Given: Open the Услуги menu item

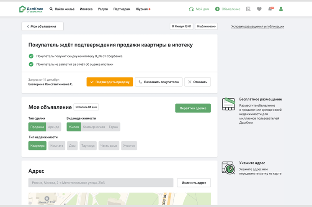Looking at the screenshot, I should [x=103, y=9].
